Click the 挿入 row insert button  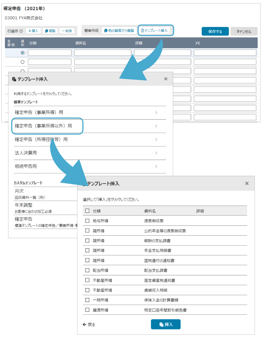click(33, 31)
